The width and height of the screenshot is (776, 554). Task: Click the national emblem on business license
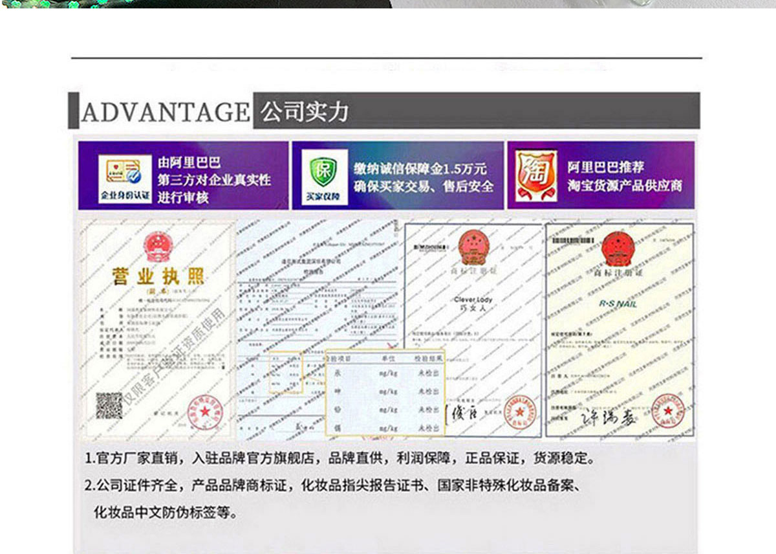(159, 245)
